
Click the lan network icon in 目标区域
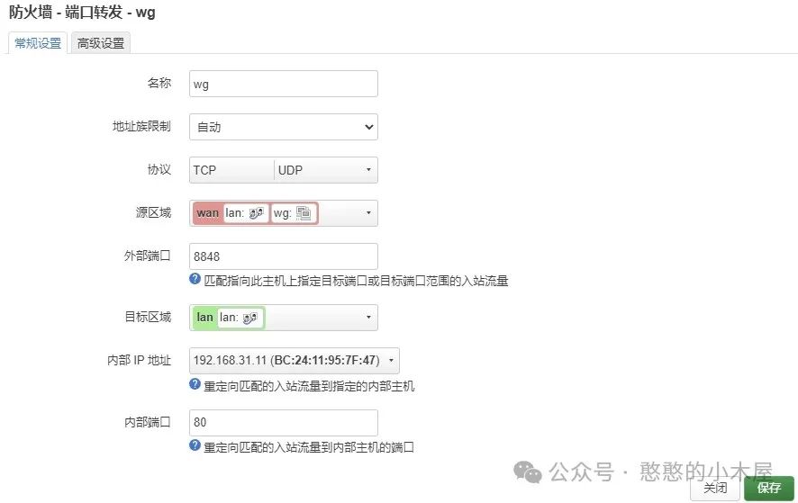coord(249,318)
